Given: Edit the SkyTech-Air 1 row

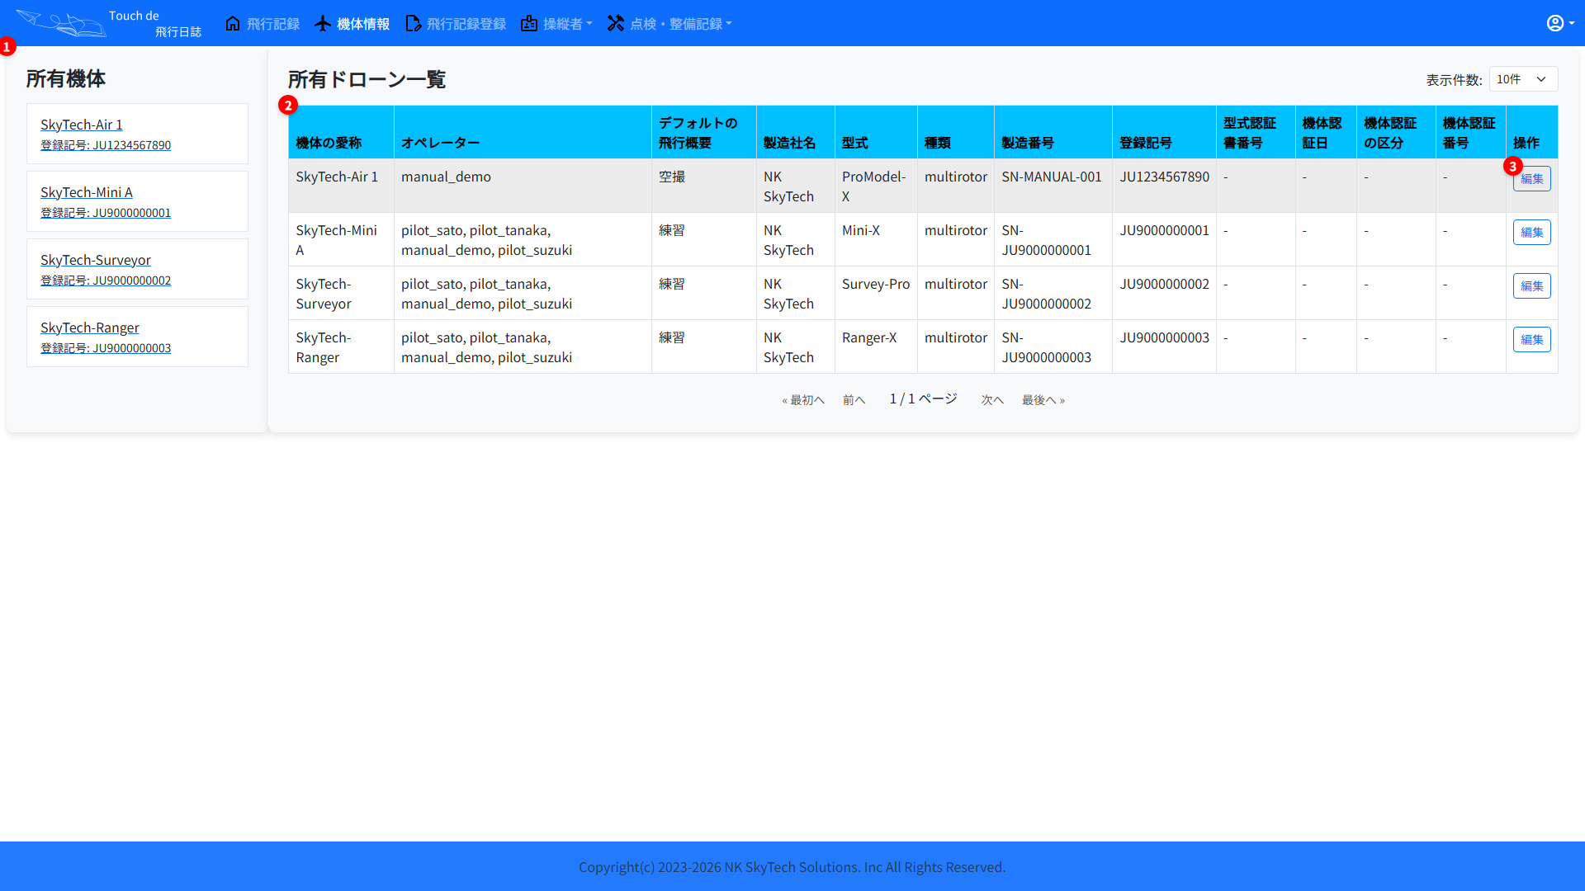Looking at the screenshot, I should [1531, 179].
